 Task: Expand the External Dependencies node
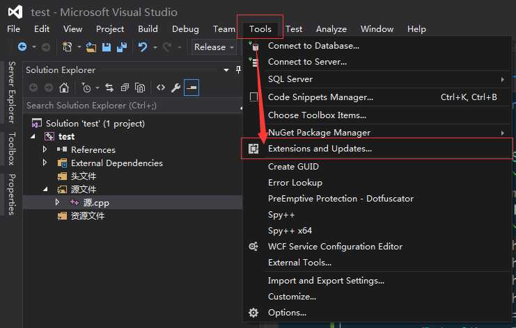tap(45, 163)
